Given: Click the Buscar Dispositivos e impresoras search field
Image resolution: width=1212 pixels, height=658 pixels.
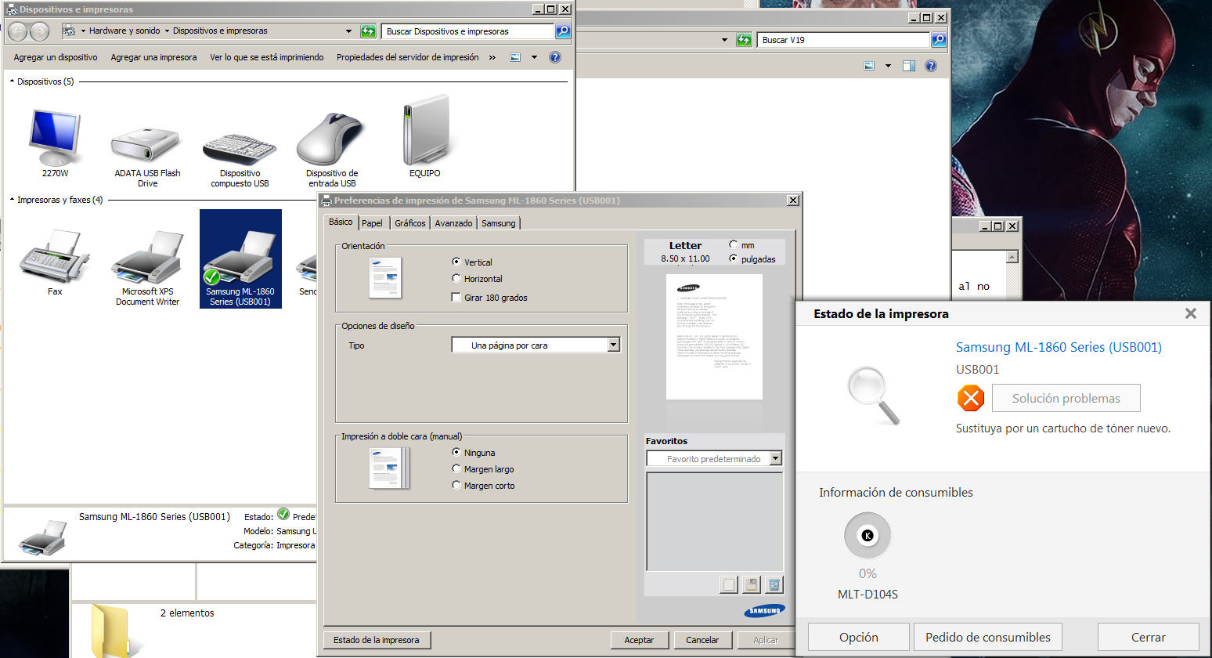Looking at the screenshot, I should 467,31.
